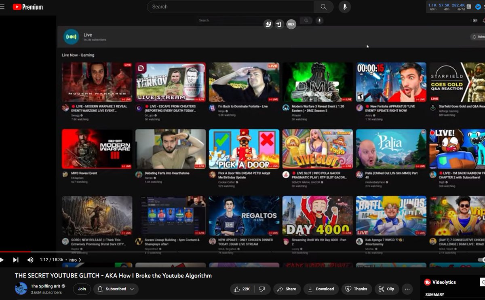The height and width of the screenshot is (300, 485).
Task: Seek on the video progress bar
Action: click(x=242, y=252)
